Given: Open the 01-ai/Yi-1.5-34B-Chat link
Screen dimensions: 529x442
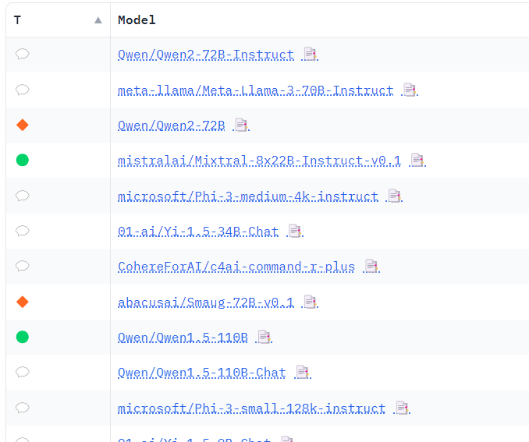Looking at the screenshot, I should pyautogui.click(x=198, y=232).
